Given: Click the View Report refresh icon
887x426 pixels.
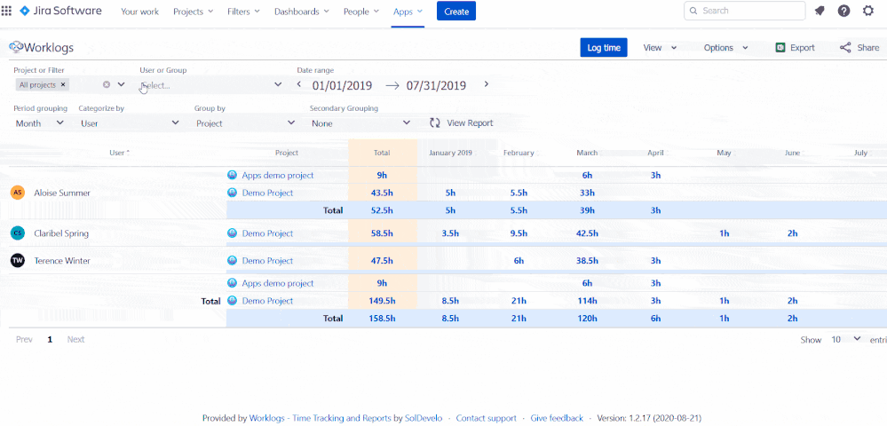Looking at the screenshot, I should [435, 123].
